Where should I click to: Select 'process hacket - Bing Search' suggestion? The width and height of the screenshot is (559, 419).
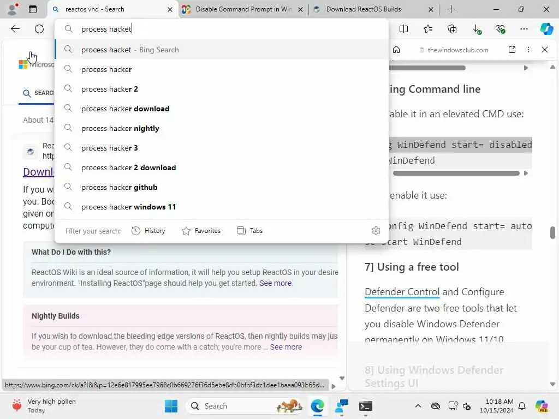coord(222,50)
